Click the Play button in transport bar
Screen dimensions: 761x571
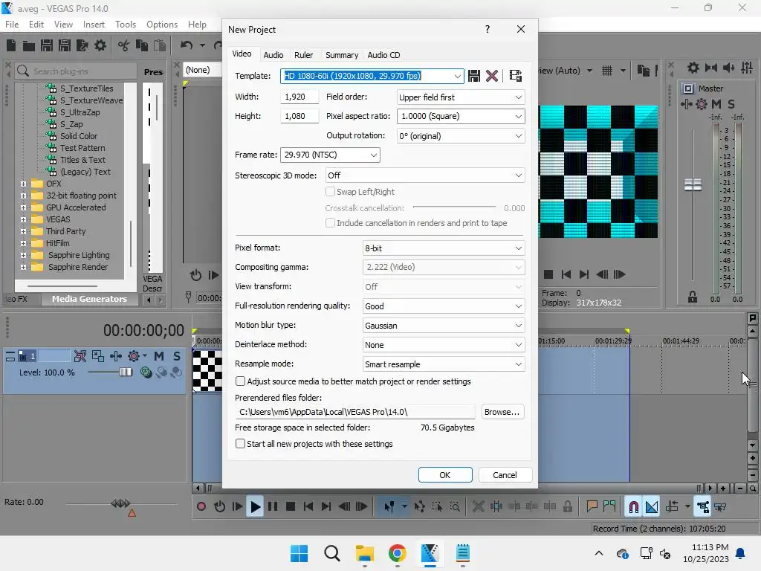pyautogui.click(x=255, y=507)
